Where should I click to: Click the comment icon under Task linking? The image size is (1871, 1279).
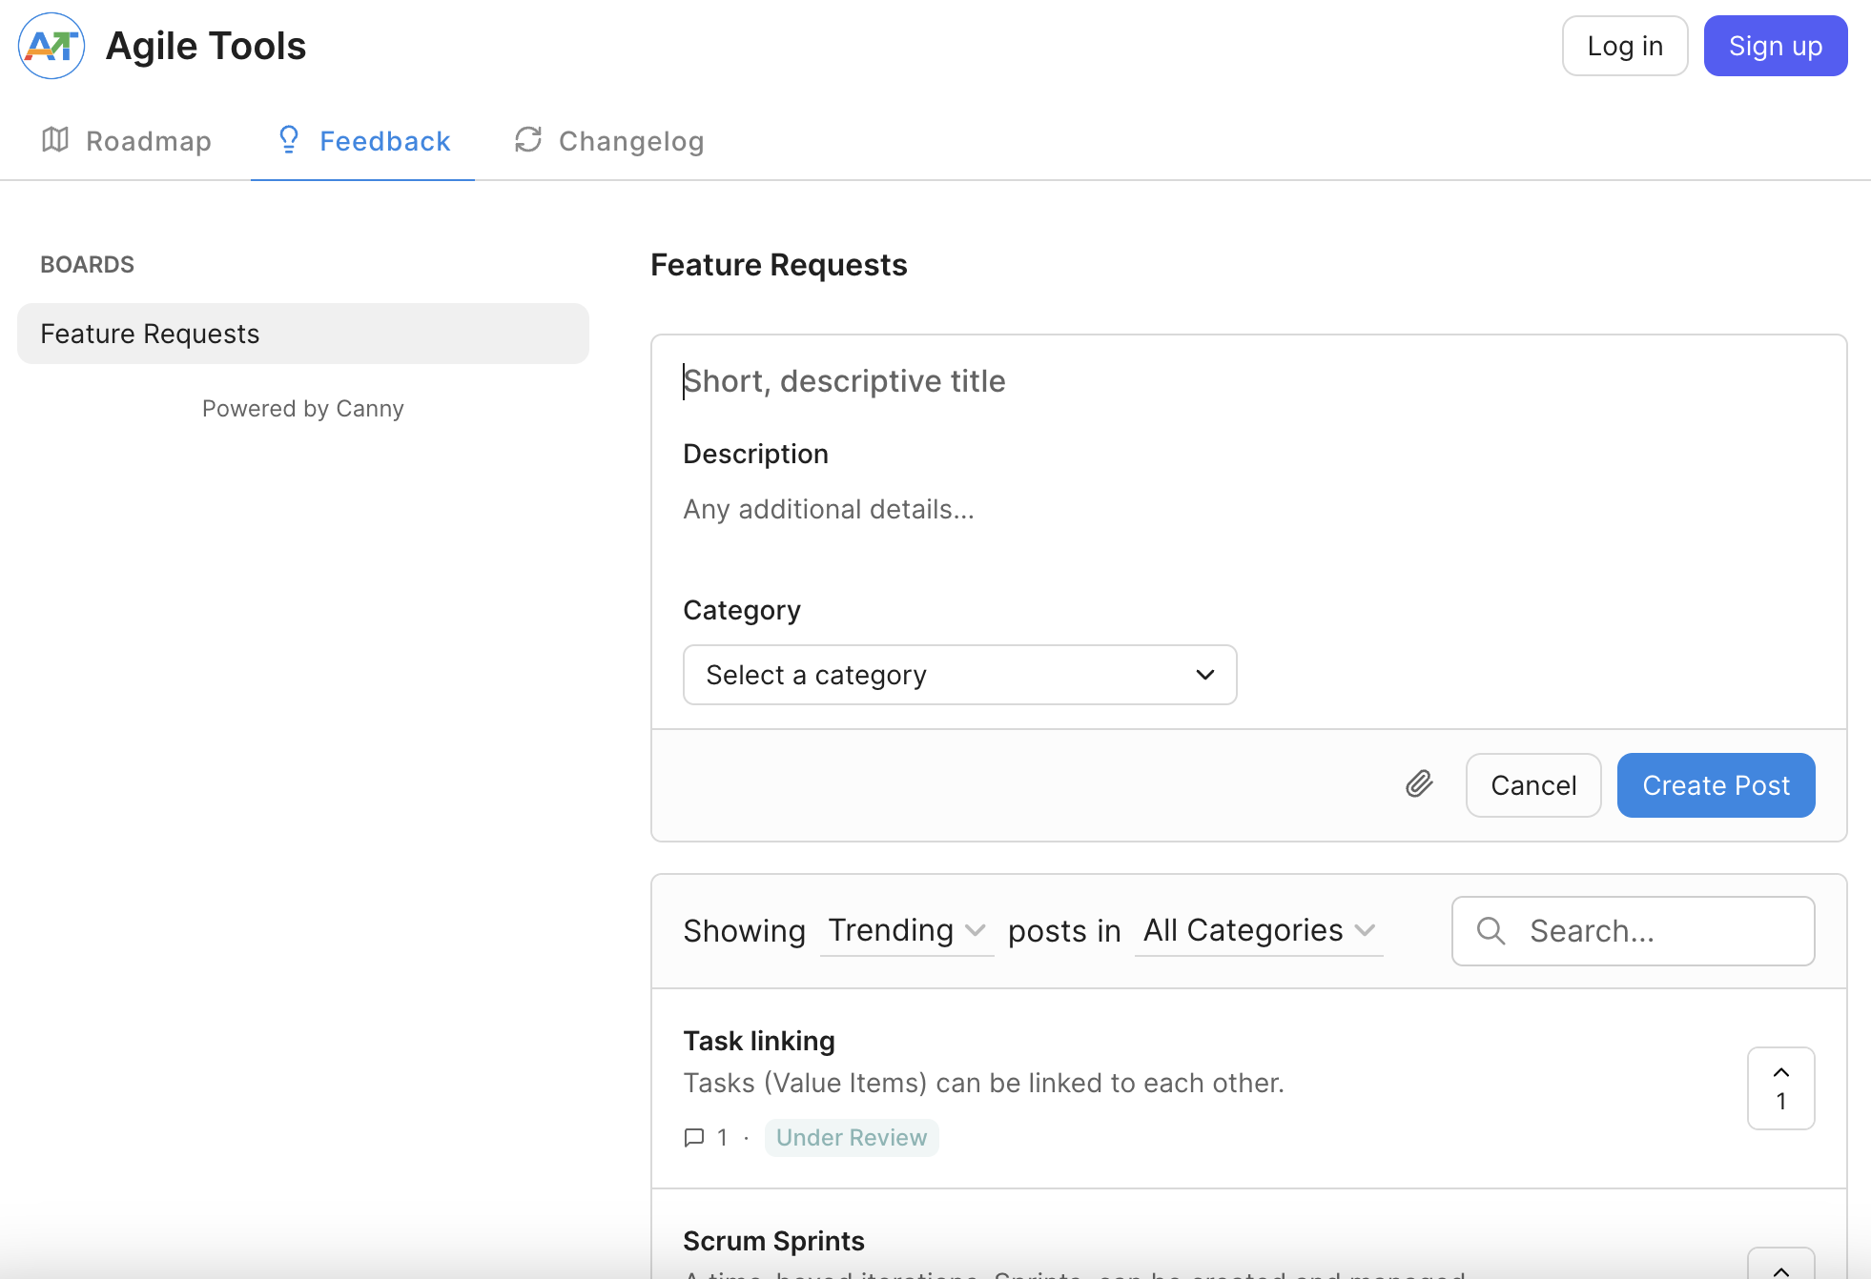pos(694,1137)
